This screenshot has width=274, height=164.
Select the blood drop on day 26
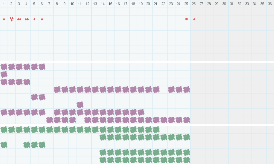194,19
